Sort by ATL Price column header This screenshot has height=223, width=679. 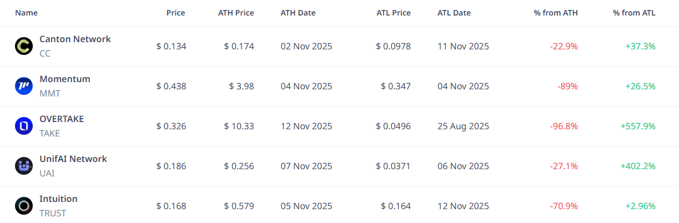393,13
